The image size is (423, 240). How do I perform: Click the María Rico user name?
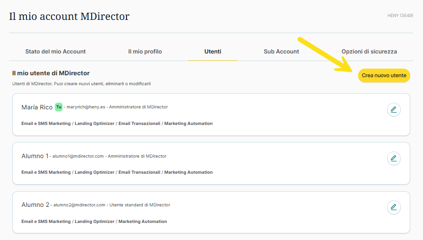37,107
